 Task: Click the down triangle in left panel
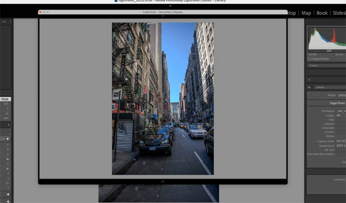[x=8, y=139]
